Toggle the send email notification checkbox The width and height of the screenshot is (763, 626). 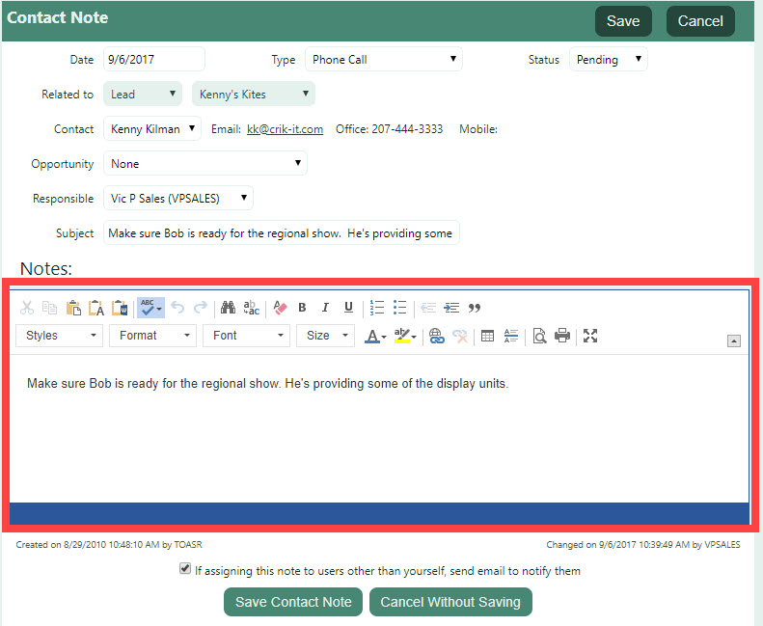coord(185,570)
